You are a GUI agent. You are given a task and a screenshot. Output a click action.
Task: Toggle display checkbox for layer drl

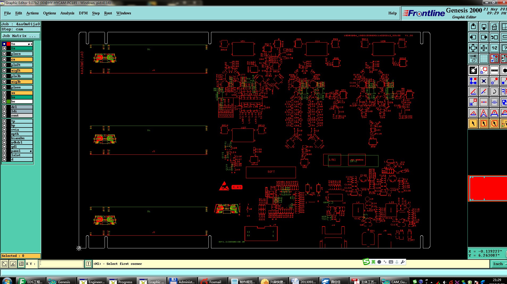coord(4,107)
